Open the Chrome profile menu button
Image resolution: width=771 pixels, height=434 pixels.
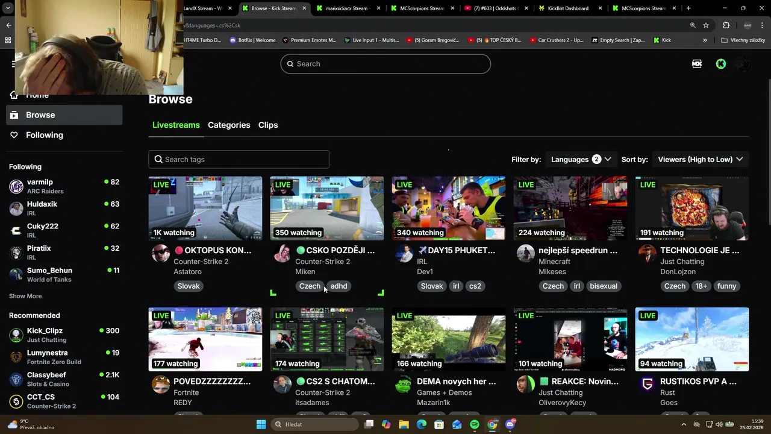click(748, 25)
